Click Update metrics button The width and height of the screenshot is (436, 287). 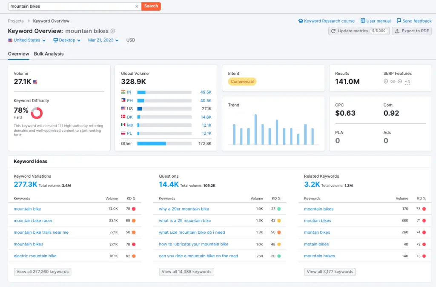click(x=359, y=31)
